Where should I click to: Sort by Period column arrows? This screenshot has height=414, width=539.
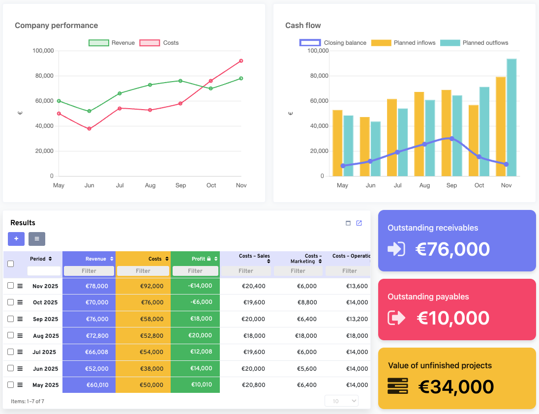(50, 259)
